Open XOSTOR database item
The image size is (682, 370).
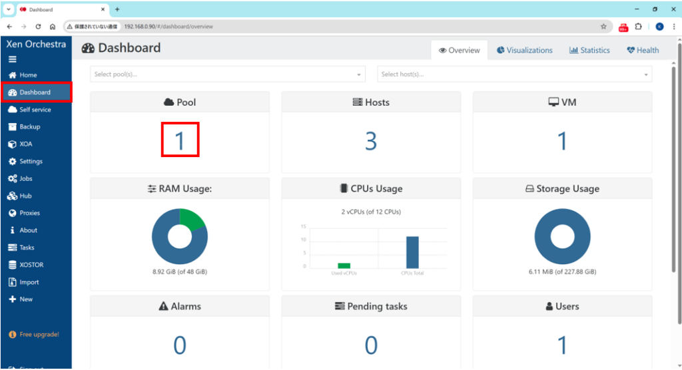pos(12,265)
